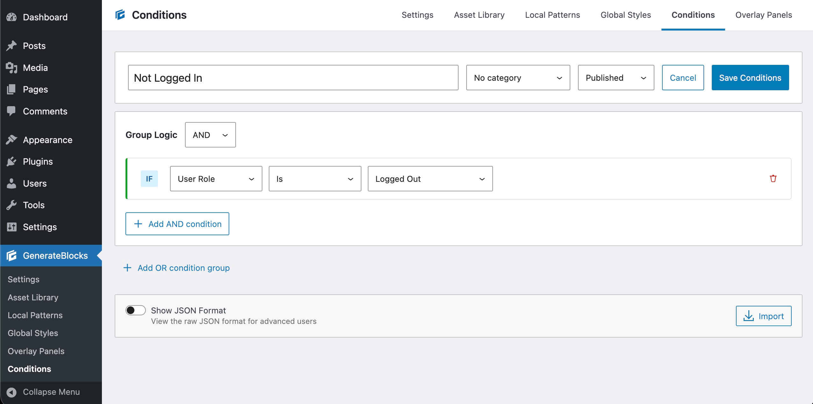This screenshot has height=404, width=813.
Task: Click the Collapse Menu arrow icon
Action: (11, 392)
